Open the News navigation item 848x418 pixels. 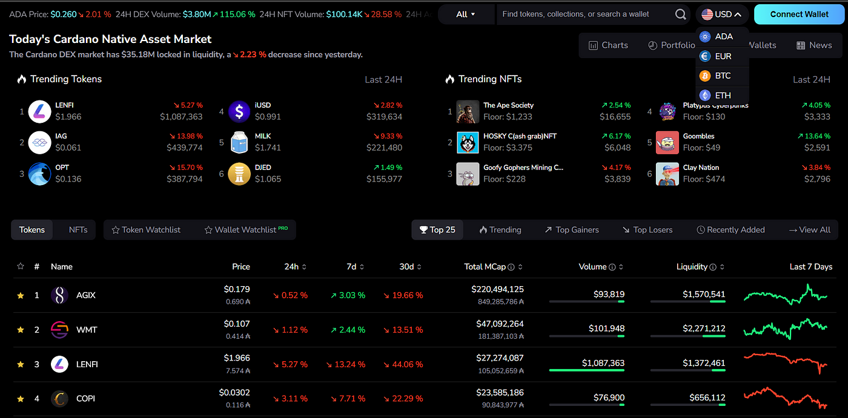point(814,45)
